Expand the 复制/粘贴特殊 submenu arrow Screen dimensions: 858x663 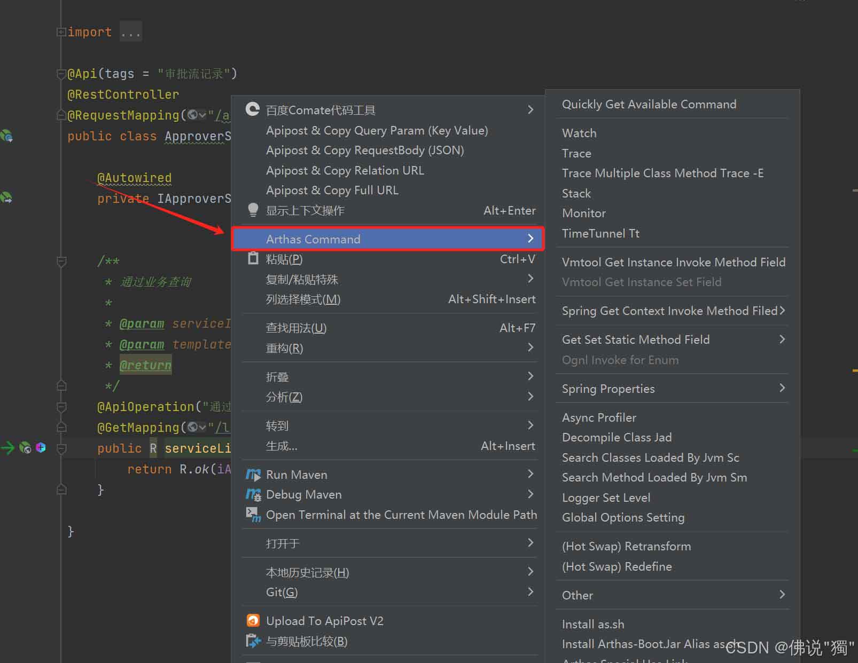pyautogui.click(x=530, y=279)
